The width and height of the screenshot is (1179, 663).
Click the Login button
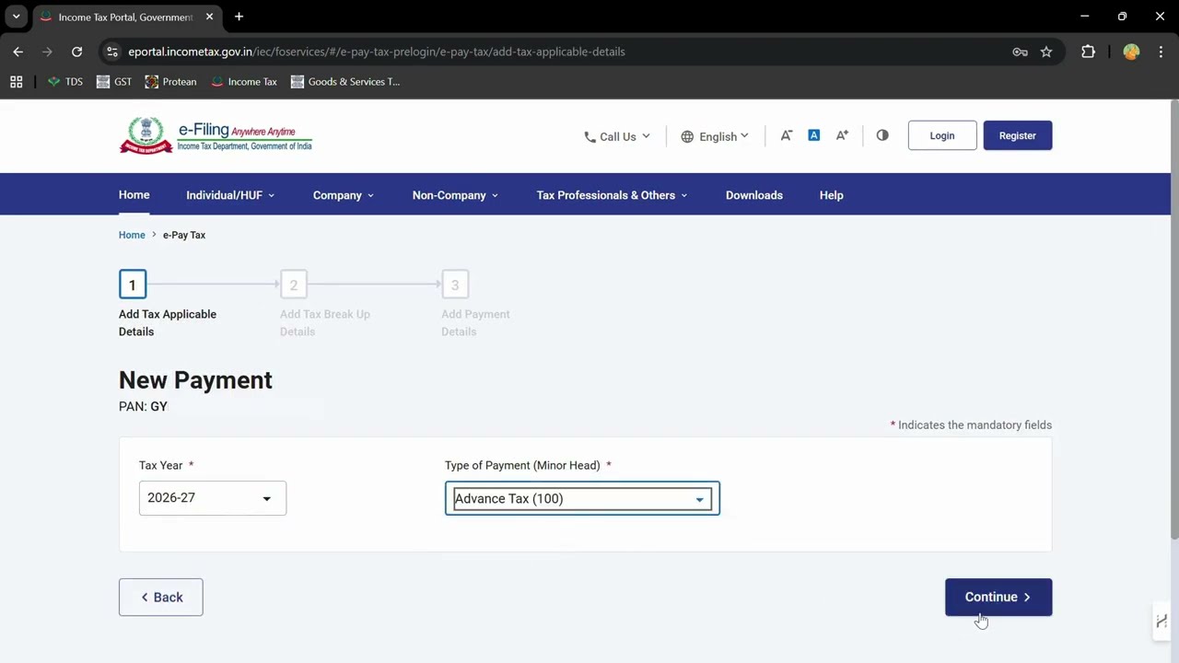coord(941,135)
